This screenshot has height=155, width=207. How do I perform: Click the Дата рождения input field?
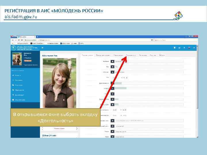pos(149,83)
